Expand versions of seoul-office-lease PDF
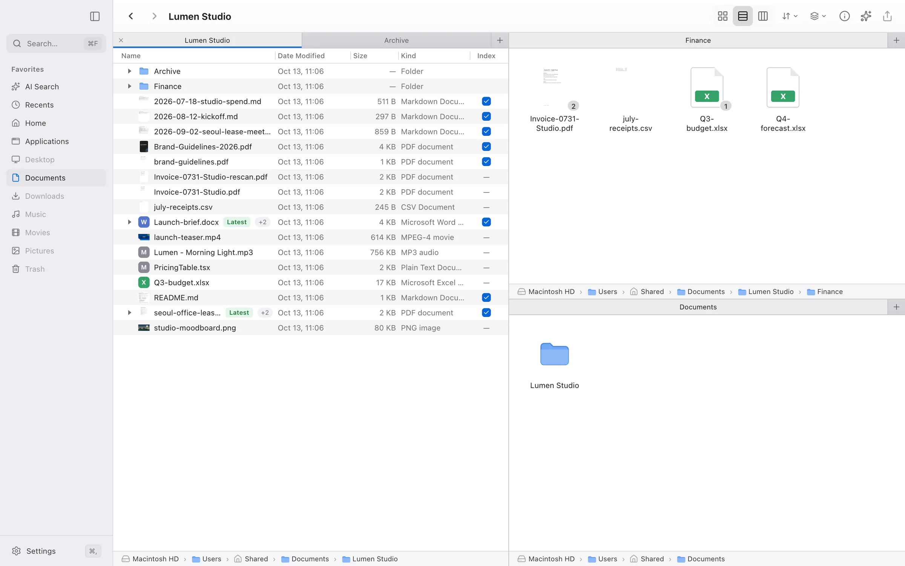This screenshot has width=905, height=566. (x=129, y=313)
